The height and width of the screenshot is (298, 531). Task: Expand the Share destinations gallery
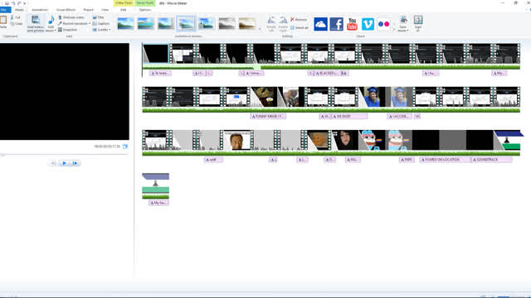[393, 30]
